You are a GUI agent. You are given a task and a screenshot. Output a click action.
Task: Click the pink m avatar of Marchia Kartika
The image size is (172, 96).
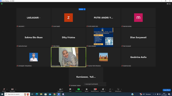click(138, 18)
